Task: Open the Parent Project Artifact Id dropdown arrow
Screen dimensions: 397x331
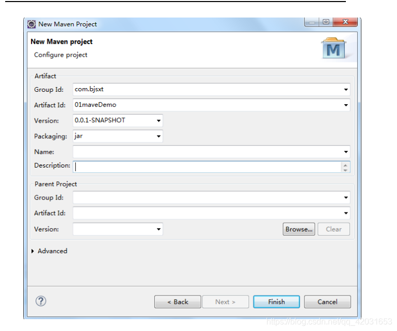Action: (345, 213)
